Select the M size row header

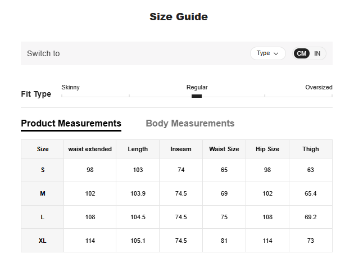pyautogui.click(x=43, y=193)
